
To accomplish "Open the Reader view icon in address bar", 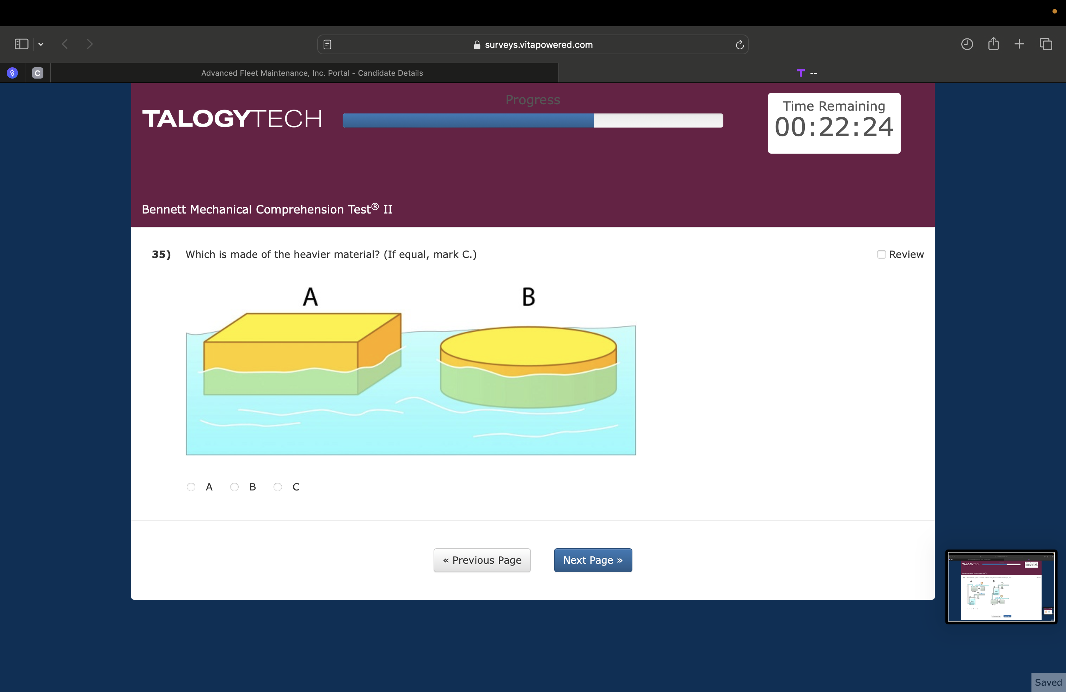I will [327, 44].
